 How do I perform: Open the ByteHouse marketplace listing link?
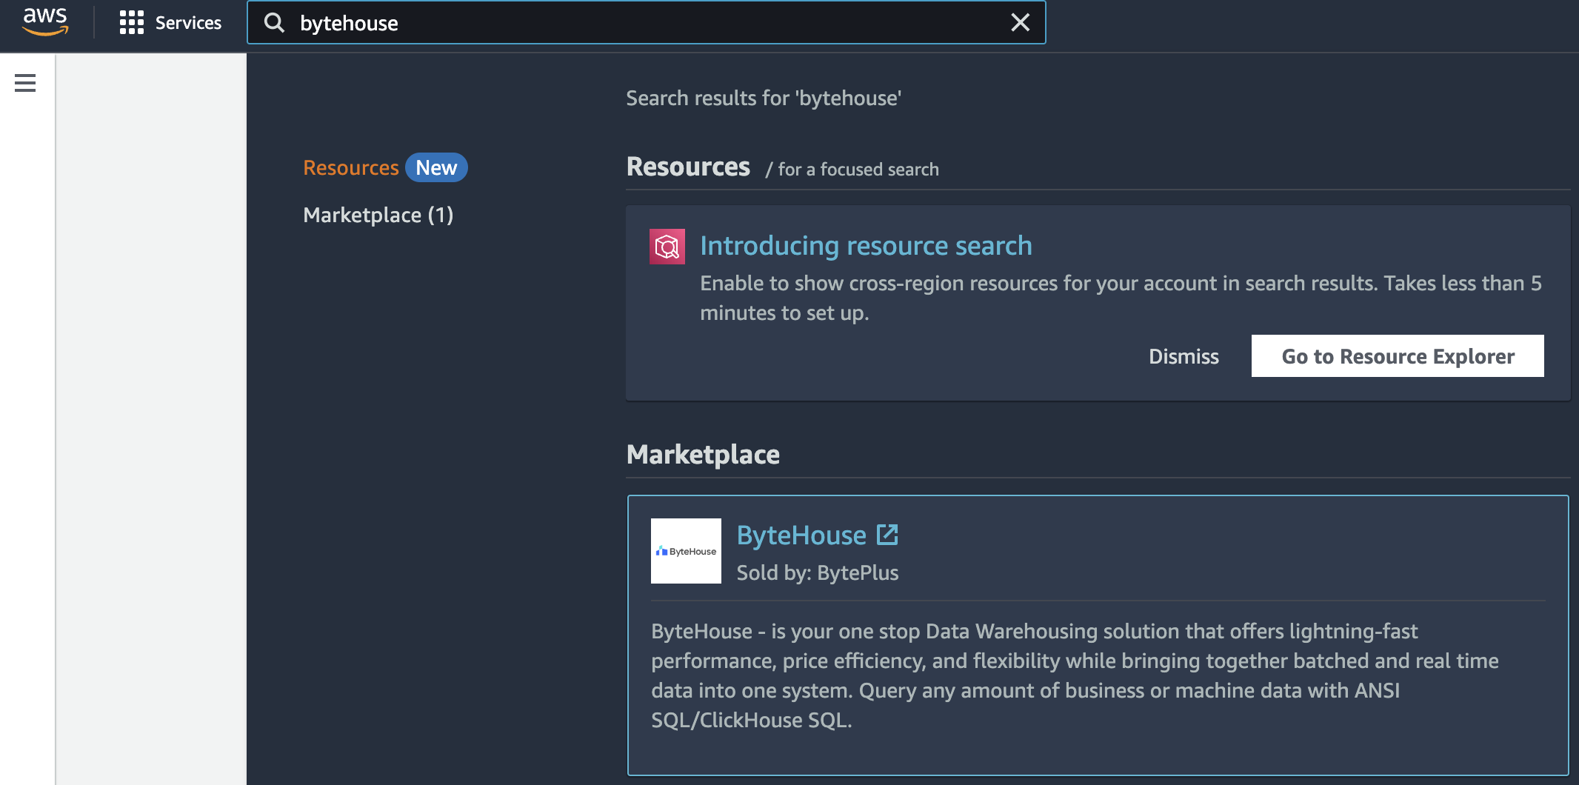pos(801,535)
